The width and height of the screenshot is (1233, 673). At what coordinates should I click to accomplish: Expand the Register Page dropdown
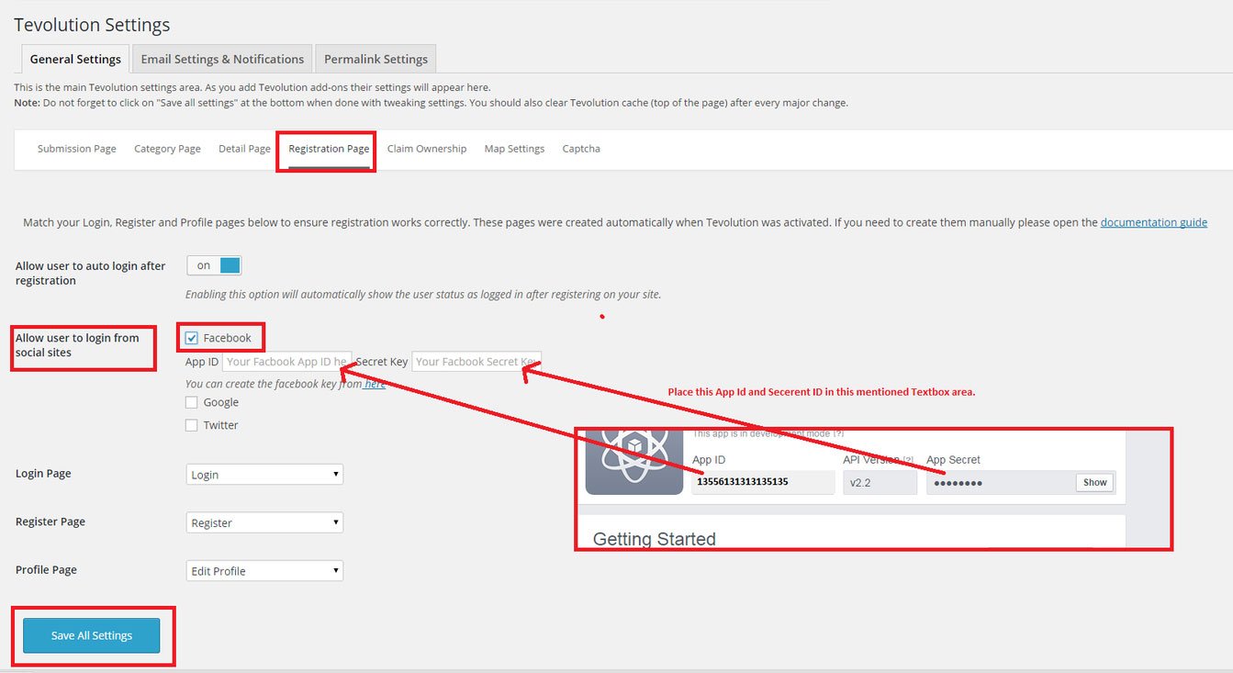(x=264, y=522)
